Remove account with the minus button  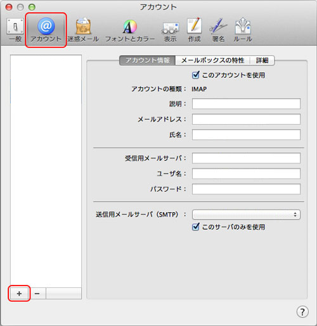pos(37,293)
